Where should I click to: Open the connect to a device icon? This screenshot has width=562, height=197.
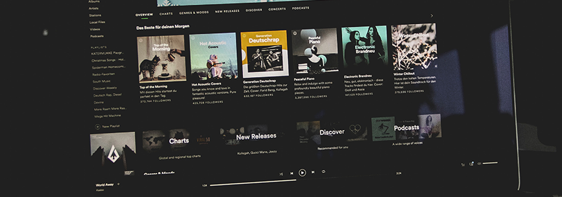pos(472,164)
